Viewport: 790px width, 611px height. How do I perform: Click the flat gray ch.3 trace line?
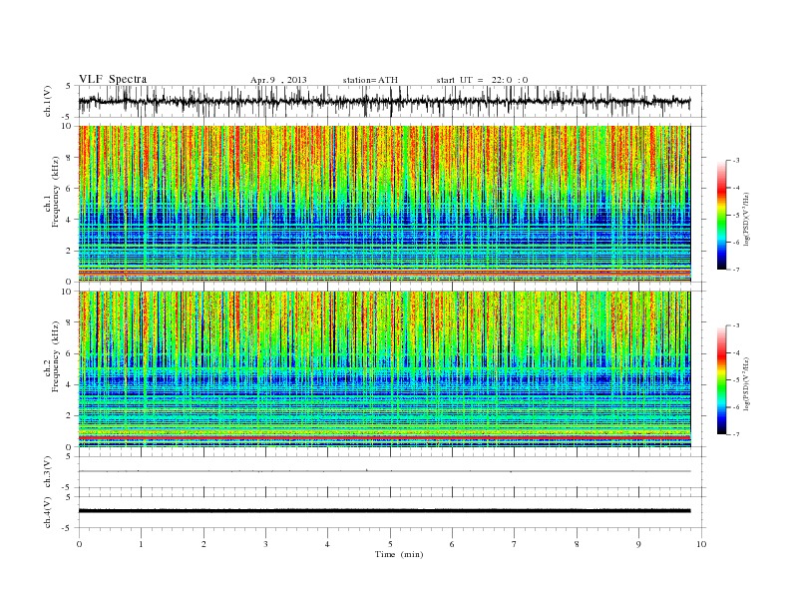point(384,471)
